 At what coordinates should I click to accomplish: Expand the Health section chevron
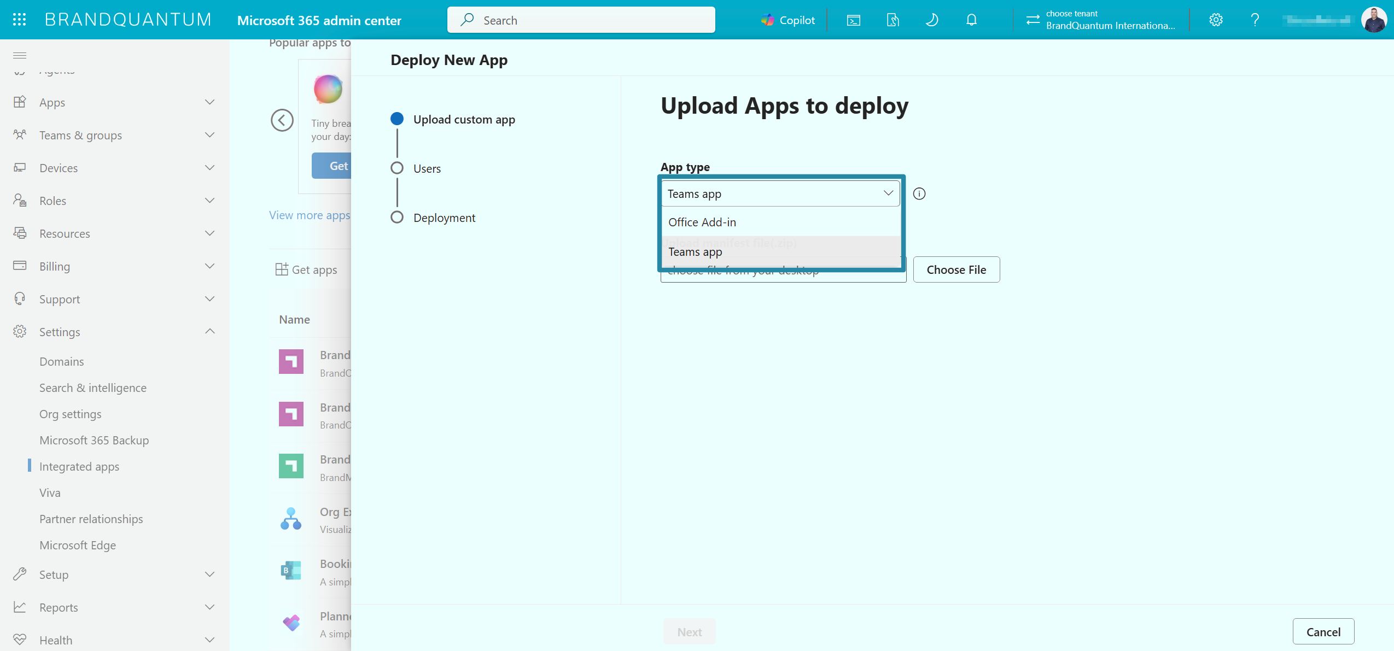tap(209, 640)
